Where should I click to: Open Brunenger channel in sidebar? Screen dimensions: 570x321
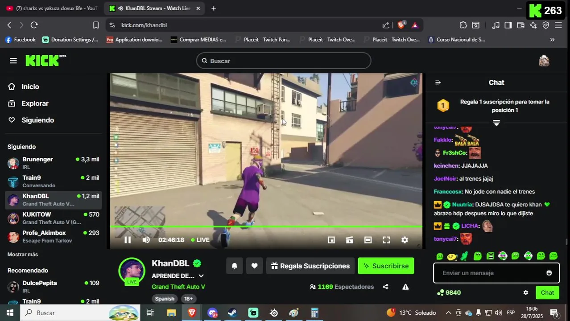coord(54,163)
